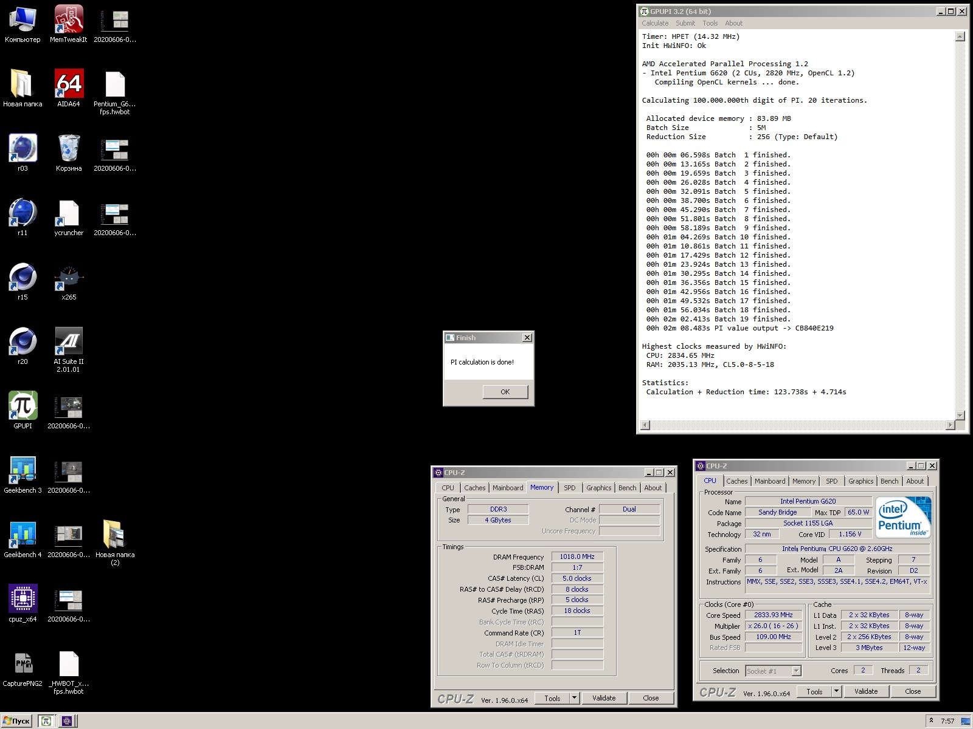Click the Statistics calculation time line

click(746, 392)
